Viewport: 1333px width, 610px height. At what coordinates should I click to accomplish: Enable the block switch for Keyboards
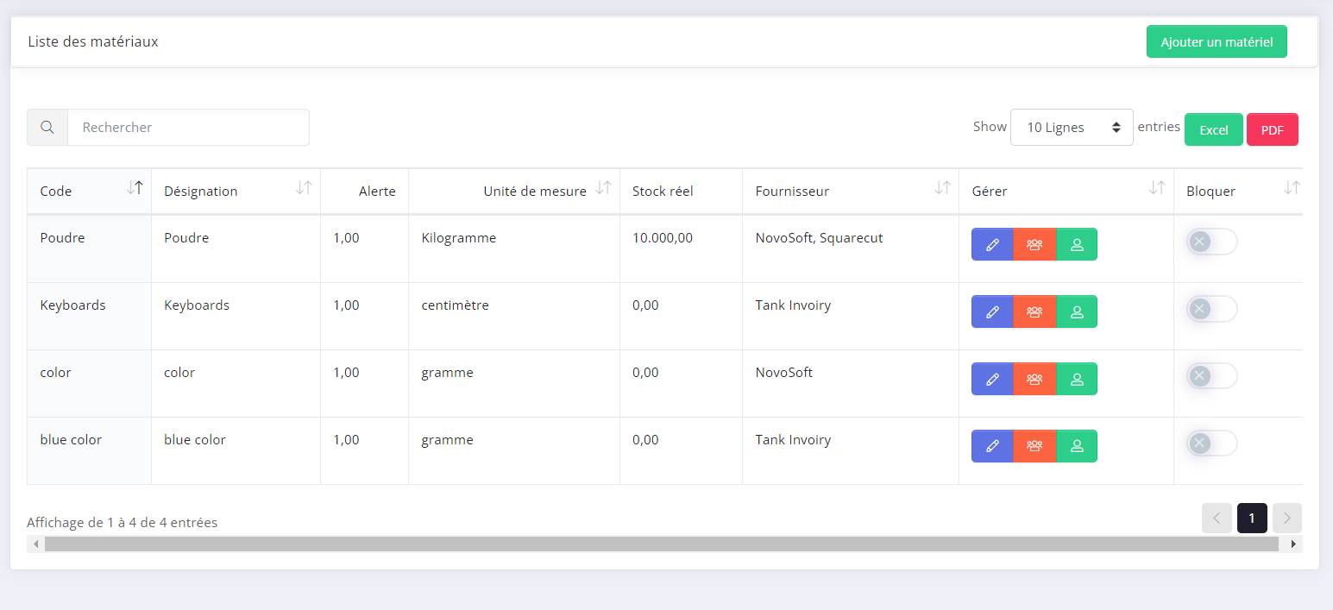pos(1211,309)
